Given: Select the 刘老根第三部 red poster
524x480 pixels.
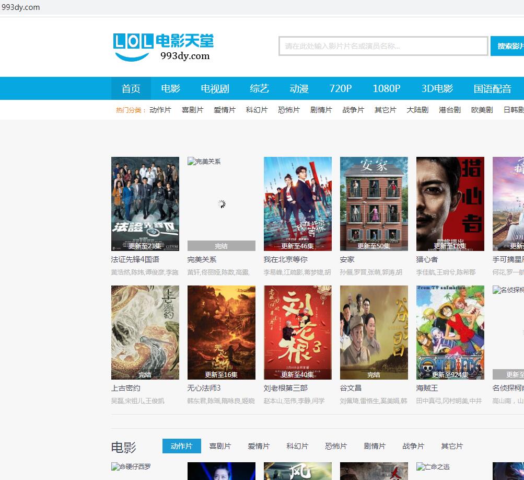Looking at the screenshot, I should 297,332.
